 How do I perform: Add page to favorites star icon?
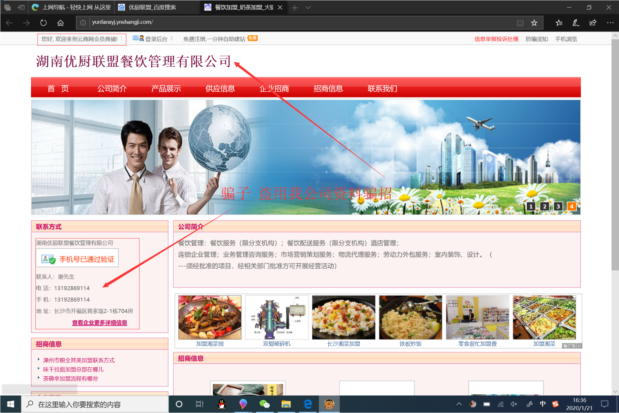click(x=534, y=23)
